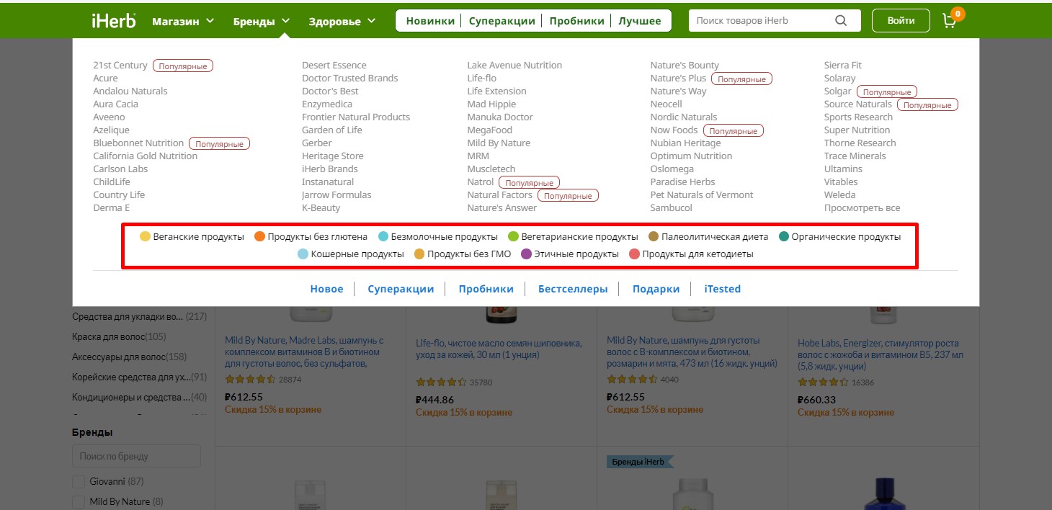Screen dimensions: 1052x510
Task: Click the search magnifier icon
Action: pos(841,21)
